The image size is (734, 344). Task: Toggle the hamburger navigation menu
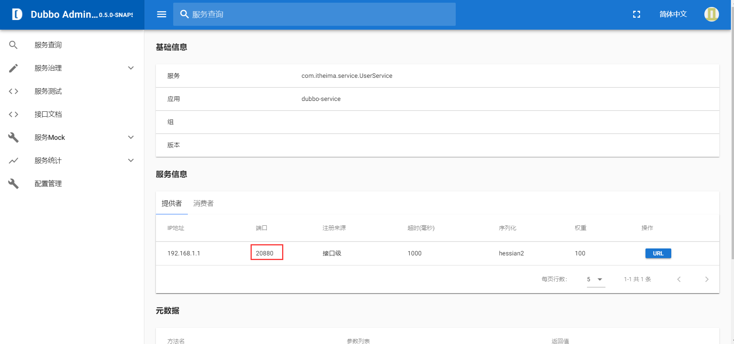[x=162, y=14]
